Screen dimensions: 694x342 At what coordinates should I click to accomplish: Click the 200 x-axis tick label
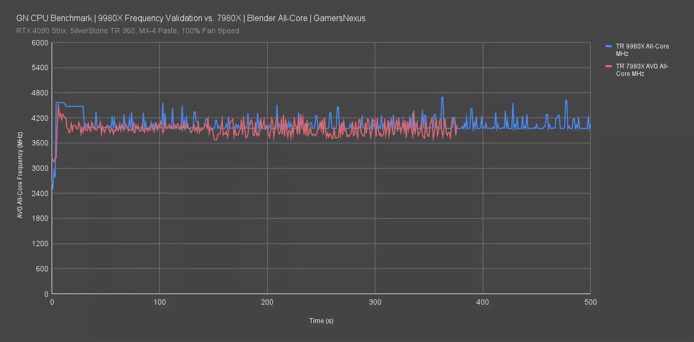[267, 302]
